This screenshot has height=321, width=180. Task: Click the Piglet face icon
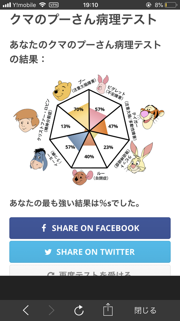102,84
